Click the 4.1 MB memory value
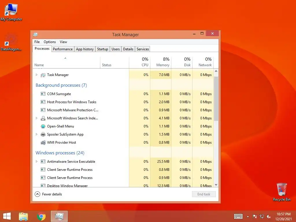 tap(164, 118)
